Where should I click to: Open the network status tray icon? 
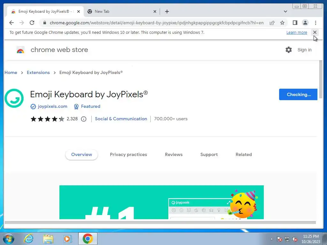click(287, 239)
